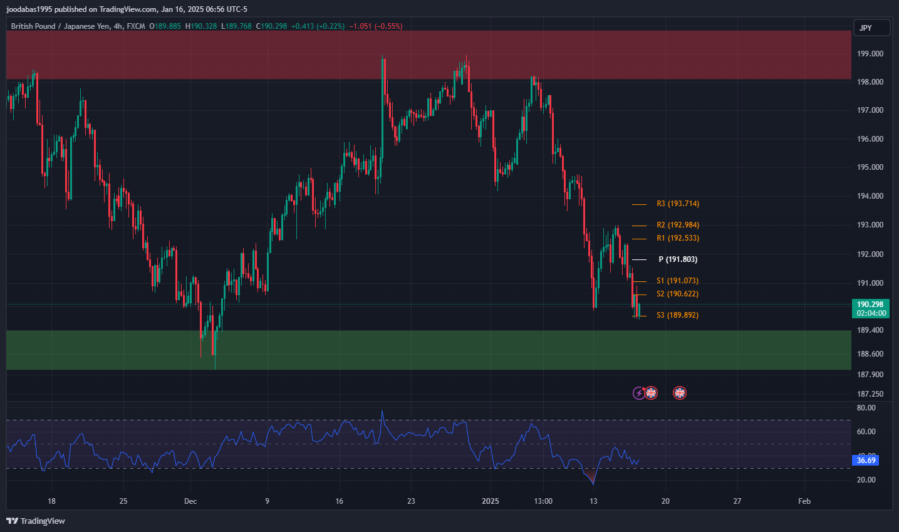899x532 pixels.
Task: Click the 187.250 price axis label
Action: pyautogui.click(x=870, y=394)
